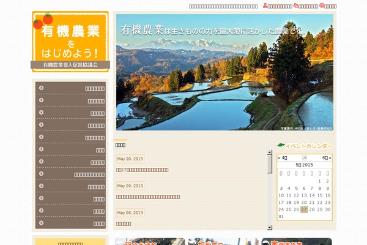Click the arrow icon on the bottom brown sidebar menu row
Image resolution: width=367 pixels, height=245 pixels.
click(42, 223)
